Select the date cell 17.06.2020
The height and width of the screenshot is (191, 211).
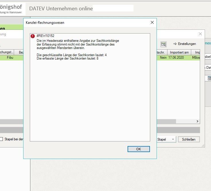176,58
